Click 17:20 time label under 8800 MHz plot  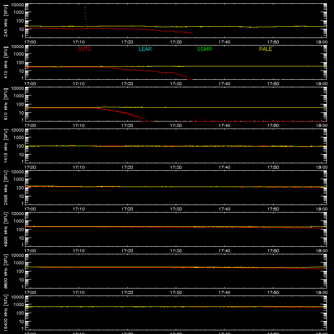pos(127,293)
